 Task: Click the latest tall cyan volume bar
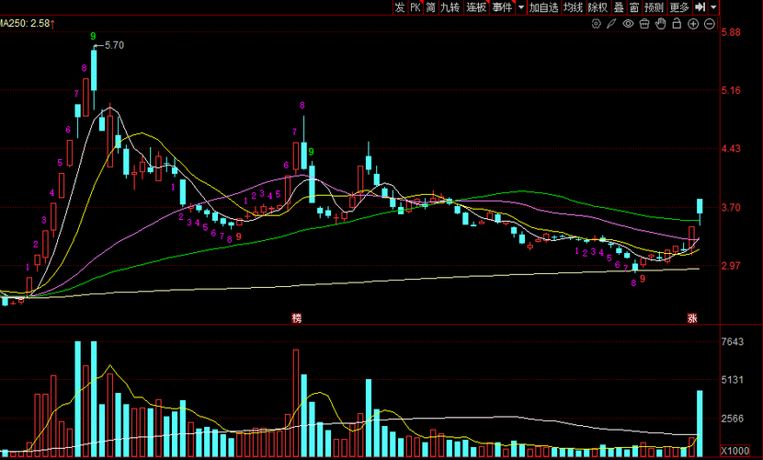click(x=700, y=423)
